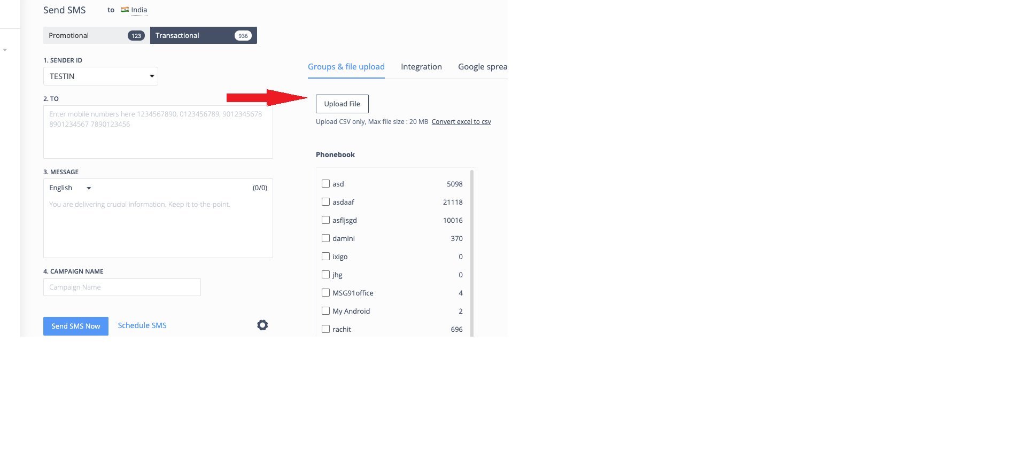Click the Transactional 936 credits badge
The width and height of the screenshot is (1016, 451).
click(243, 36)
